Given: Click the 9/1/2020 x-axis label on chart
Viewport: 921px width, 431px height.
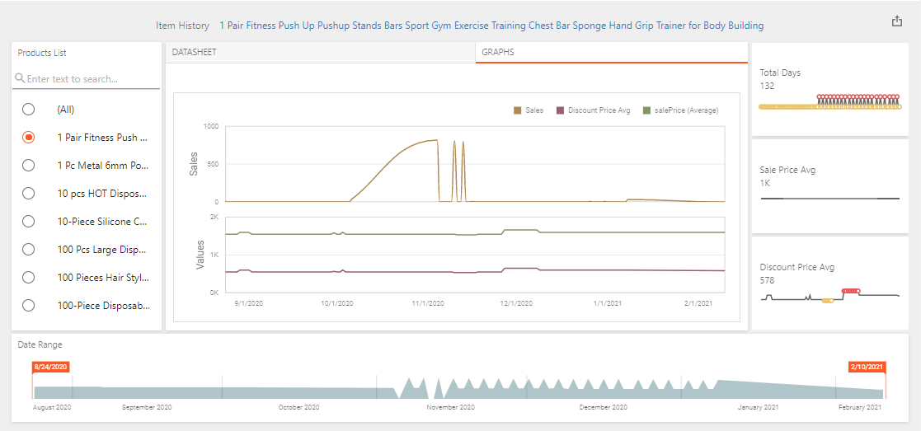Looking at the screenshot, I should [x=250, y=303].
